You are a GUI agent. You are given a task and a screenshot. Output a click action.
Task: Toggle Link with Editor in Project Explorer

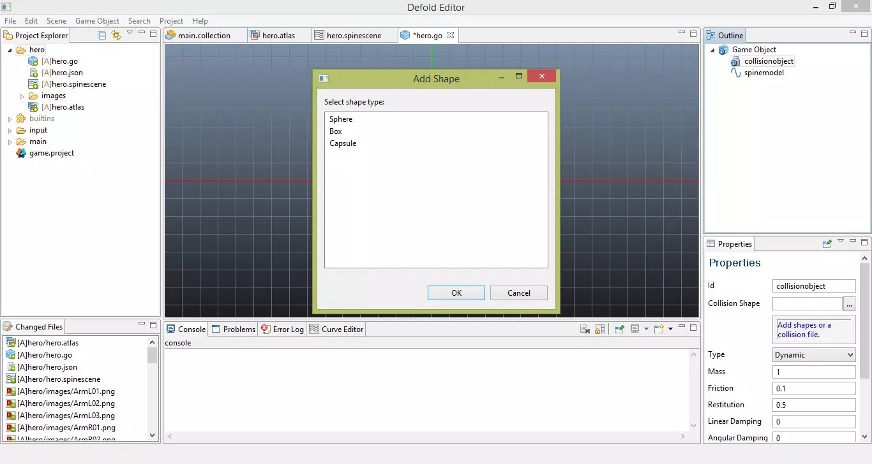[116, 35]
